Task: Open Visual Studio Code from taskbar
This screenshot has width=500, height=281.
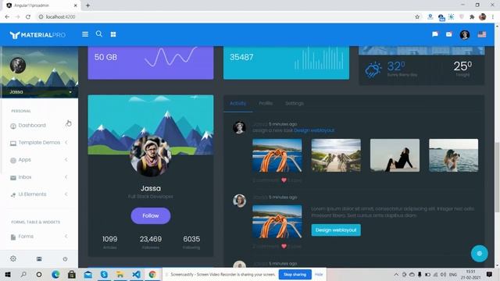Action: [x=136, y=274]
